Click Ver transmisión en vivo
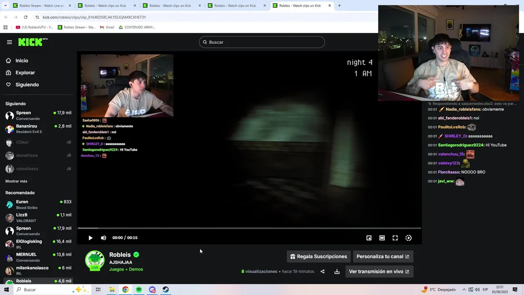The image size is (524, 295). pyautogui.click(x=379, y=271)
